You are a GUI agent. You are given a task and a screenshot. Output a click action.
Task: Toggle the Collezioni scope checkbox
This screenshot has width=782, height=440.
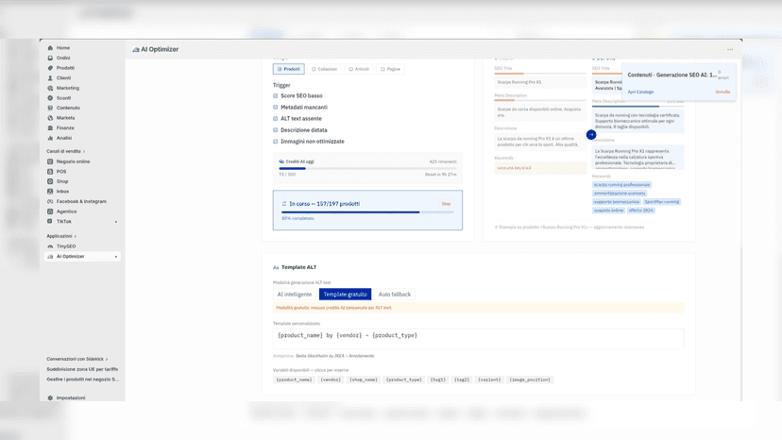314,69
